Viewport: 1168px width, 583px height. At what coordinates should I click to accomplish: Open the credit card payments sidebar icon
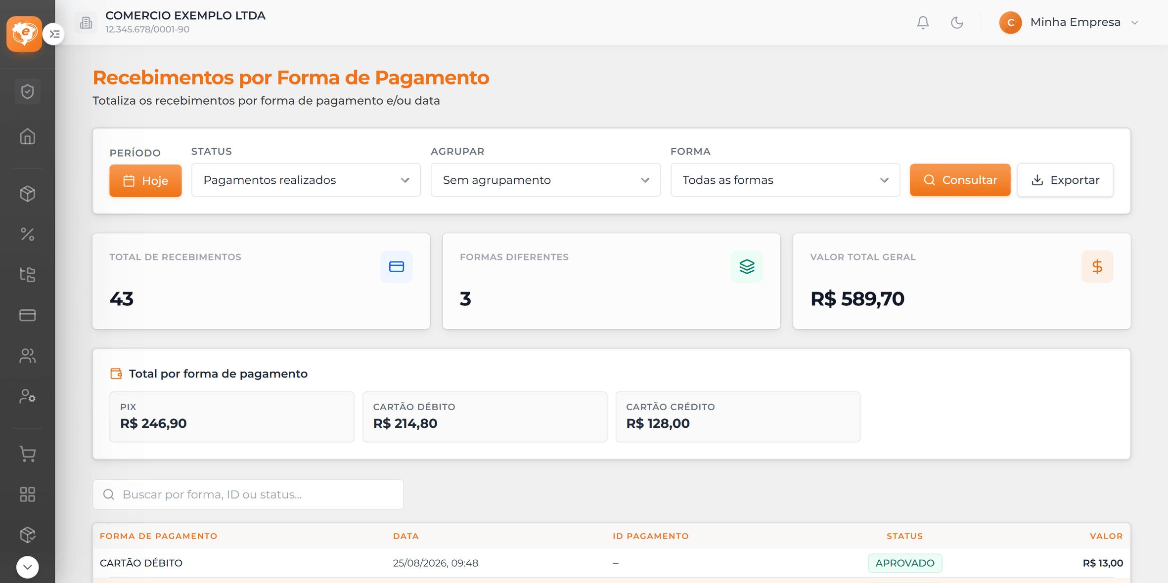28,315
